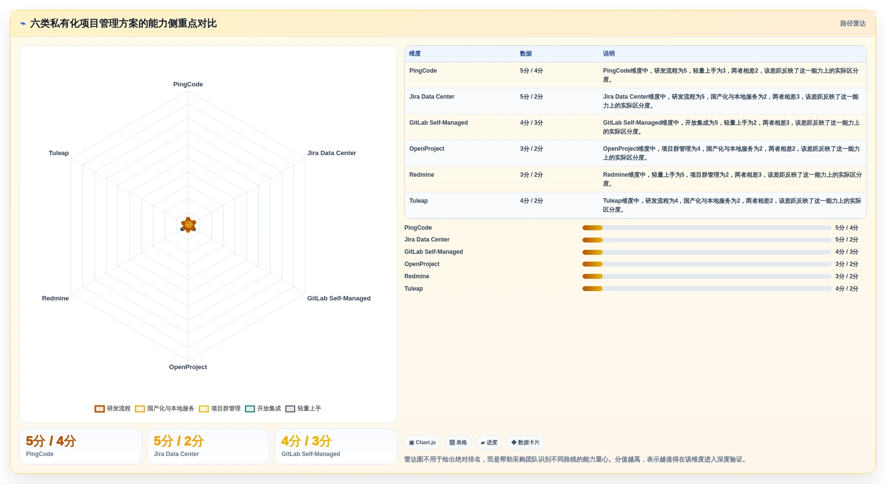Toggle the 国产化与本地服务 legend item

(x=165, y=409)
